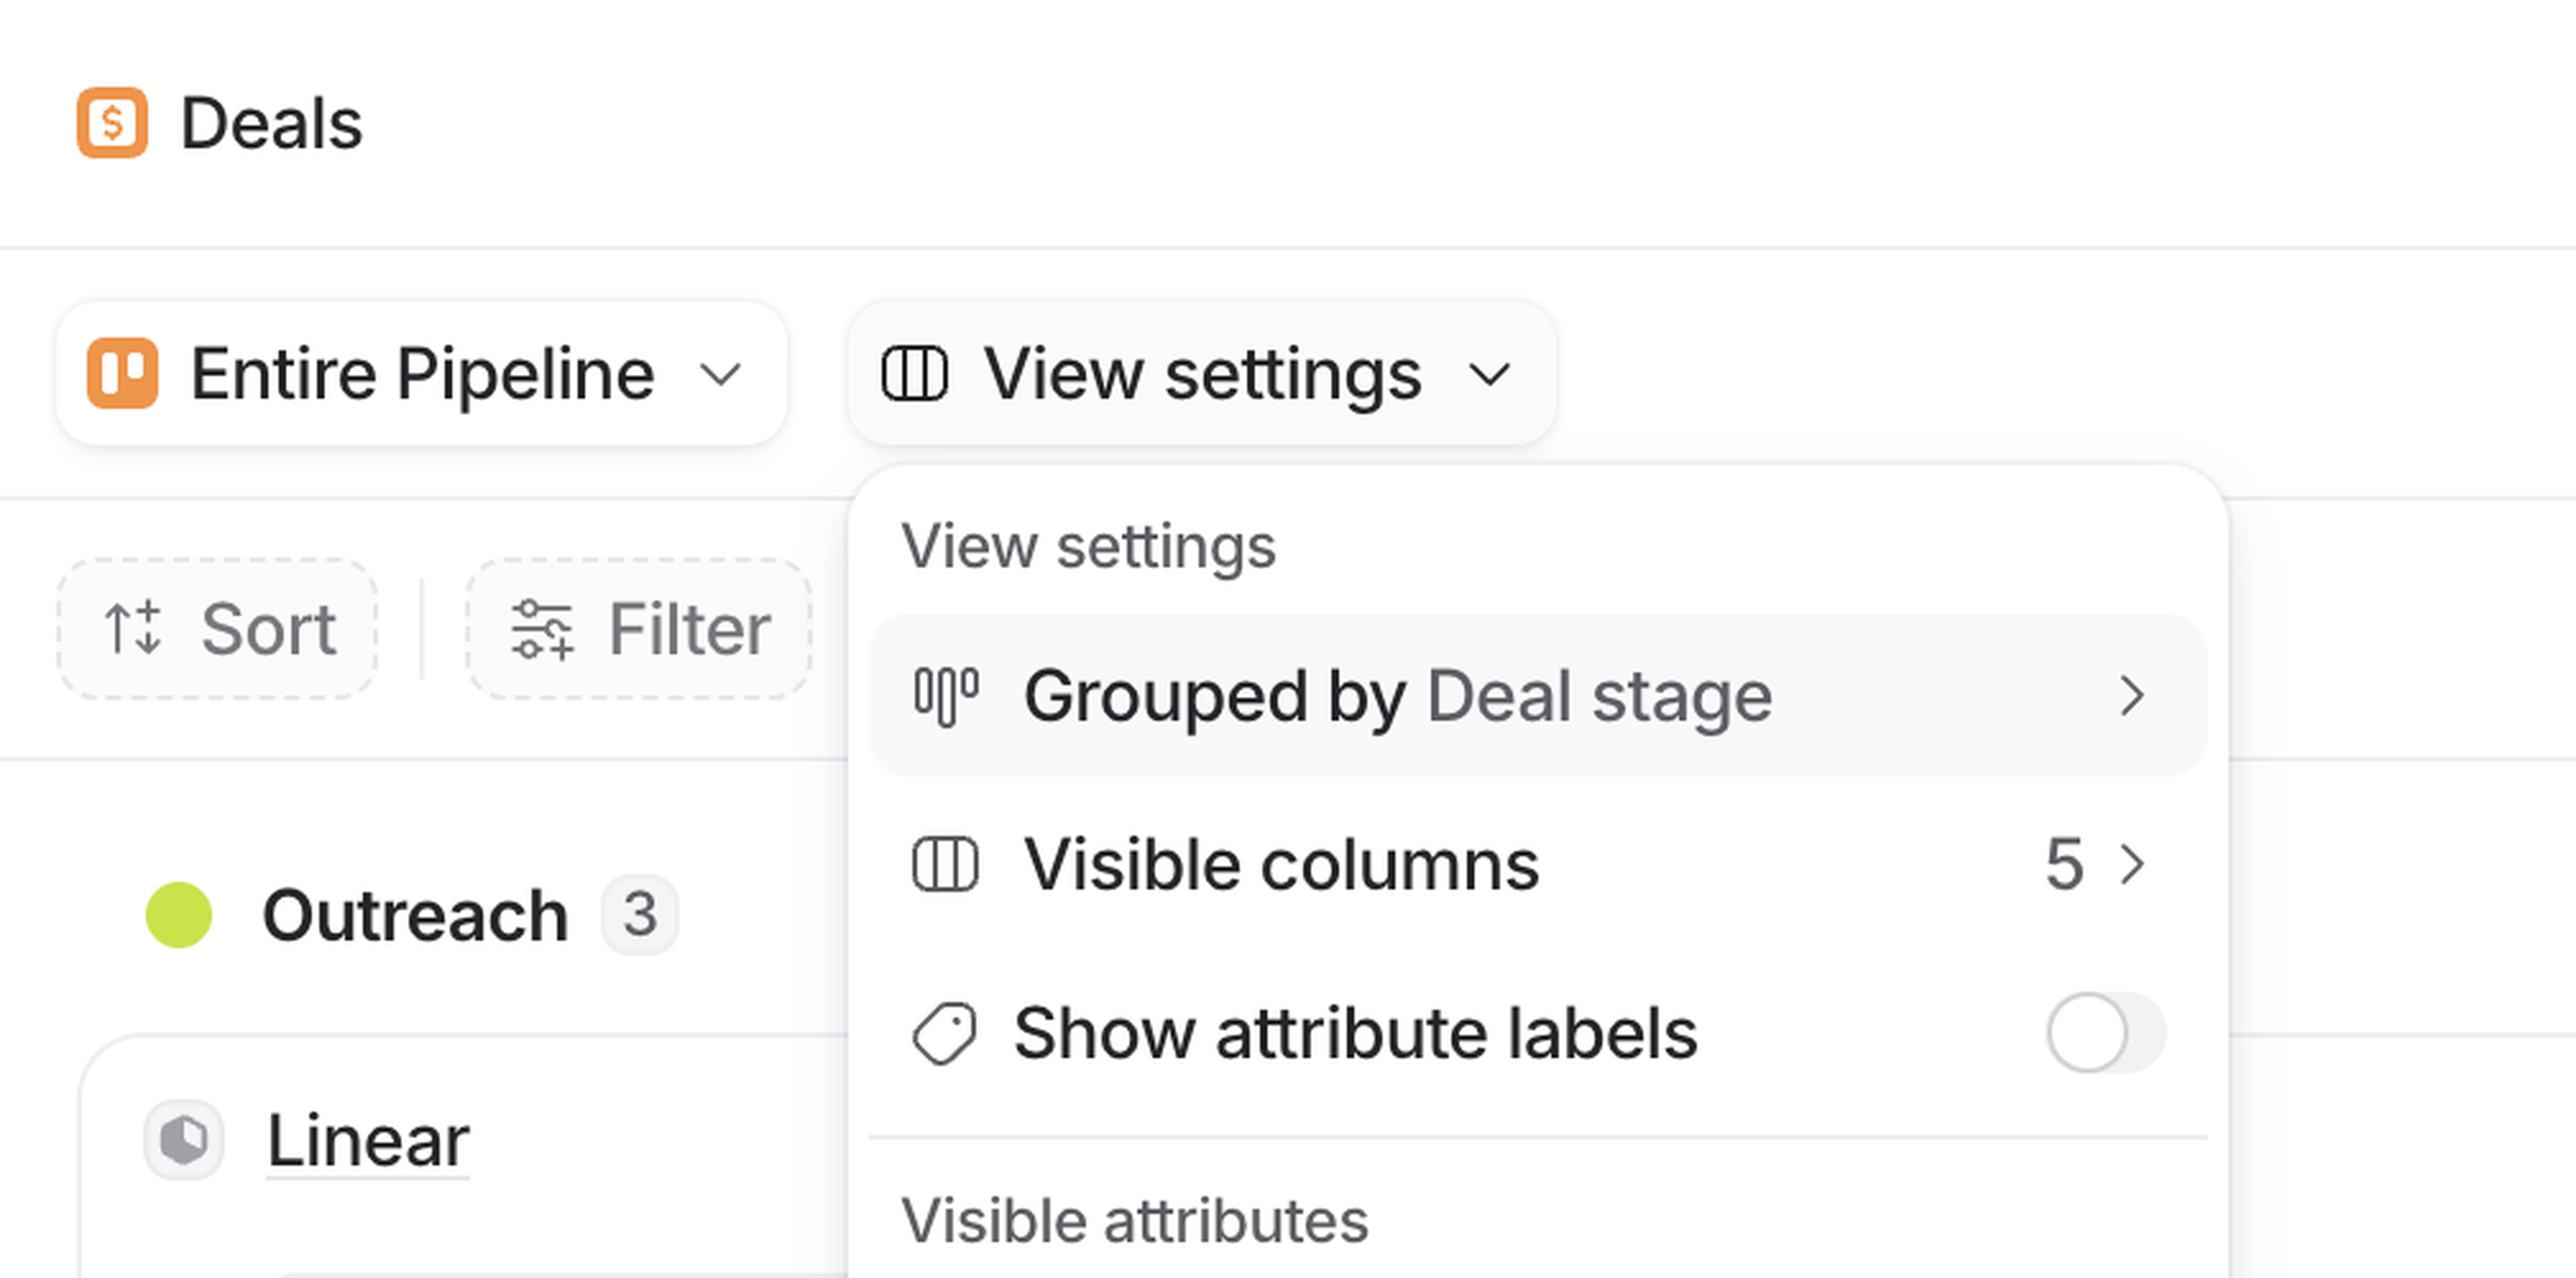Collapse the View settings dropdown chevron
The height and width of the screenshot is (1278, 2576).
point(1490,375)
